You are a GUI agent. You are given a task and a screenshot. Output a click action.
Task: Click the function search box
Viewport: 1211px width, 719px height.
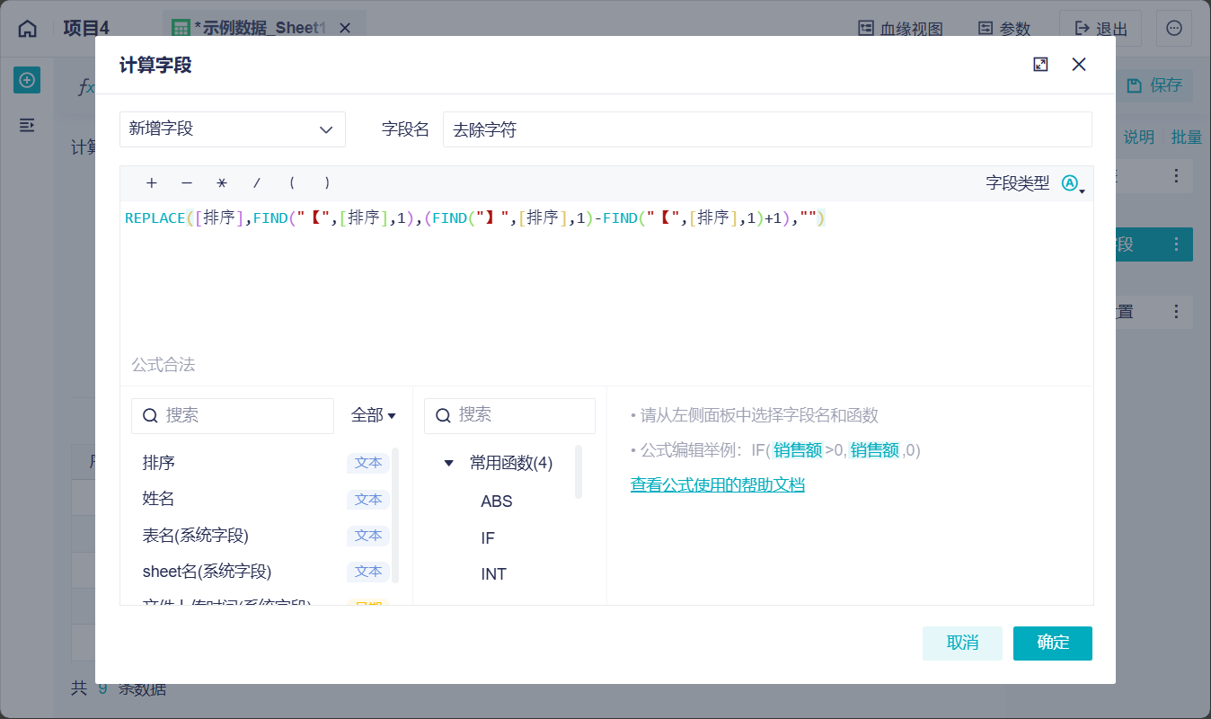[509, 416]
